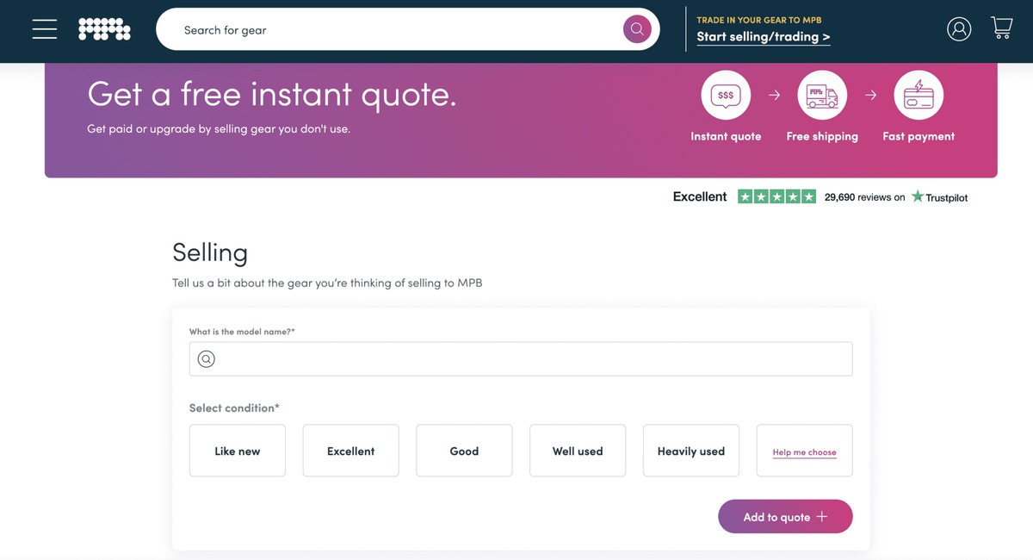The image size is (1033, 560).
Task: Select the Excellent condition option
Action: (x=351, y=451)
